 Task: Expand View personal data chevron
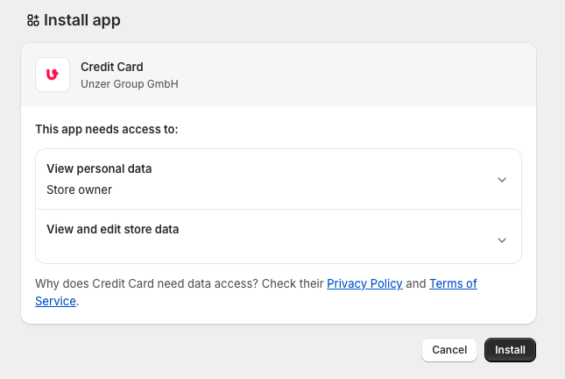pos(502,179)
